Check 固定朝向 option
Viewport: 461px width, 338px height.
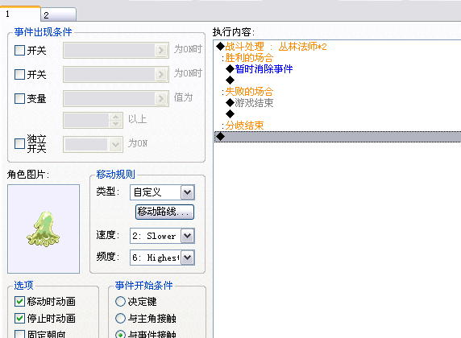[x=19, y=334]
